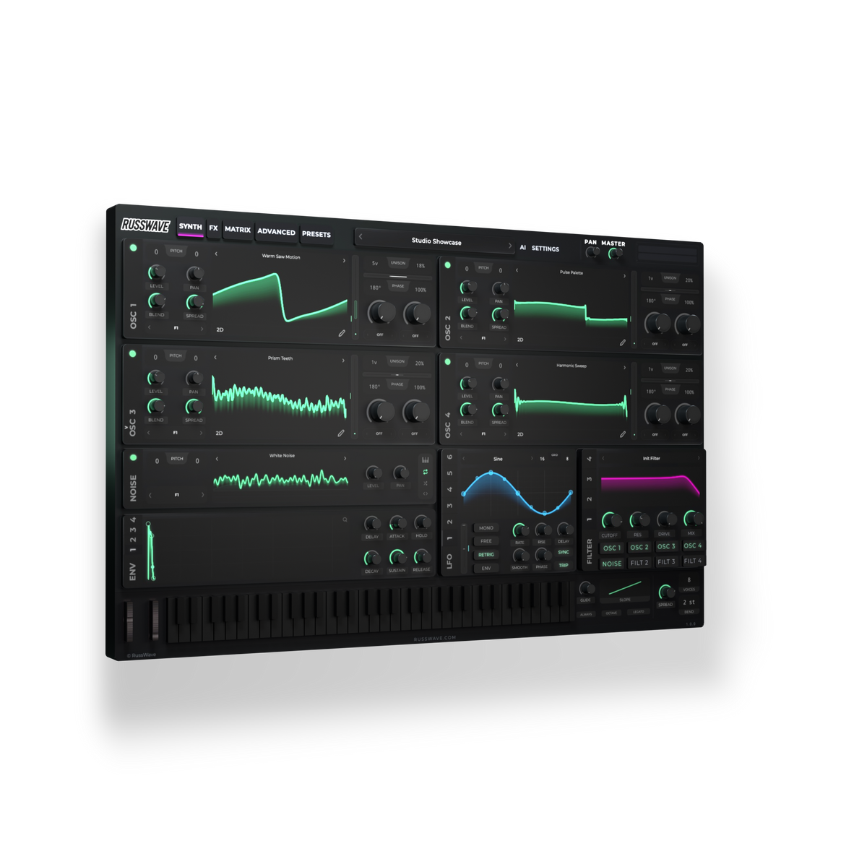Click the LFO Smooth knob
Viewport: 867px width, 867px height.
point(519,556)
